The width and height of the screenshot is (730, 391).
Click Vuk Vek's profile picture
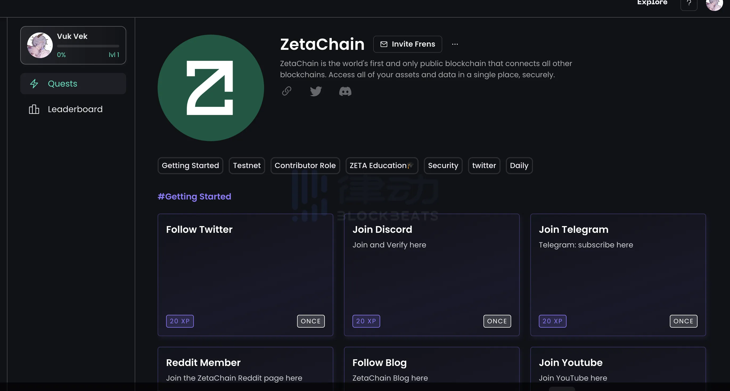pos(40,45)
